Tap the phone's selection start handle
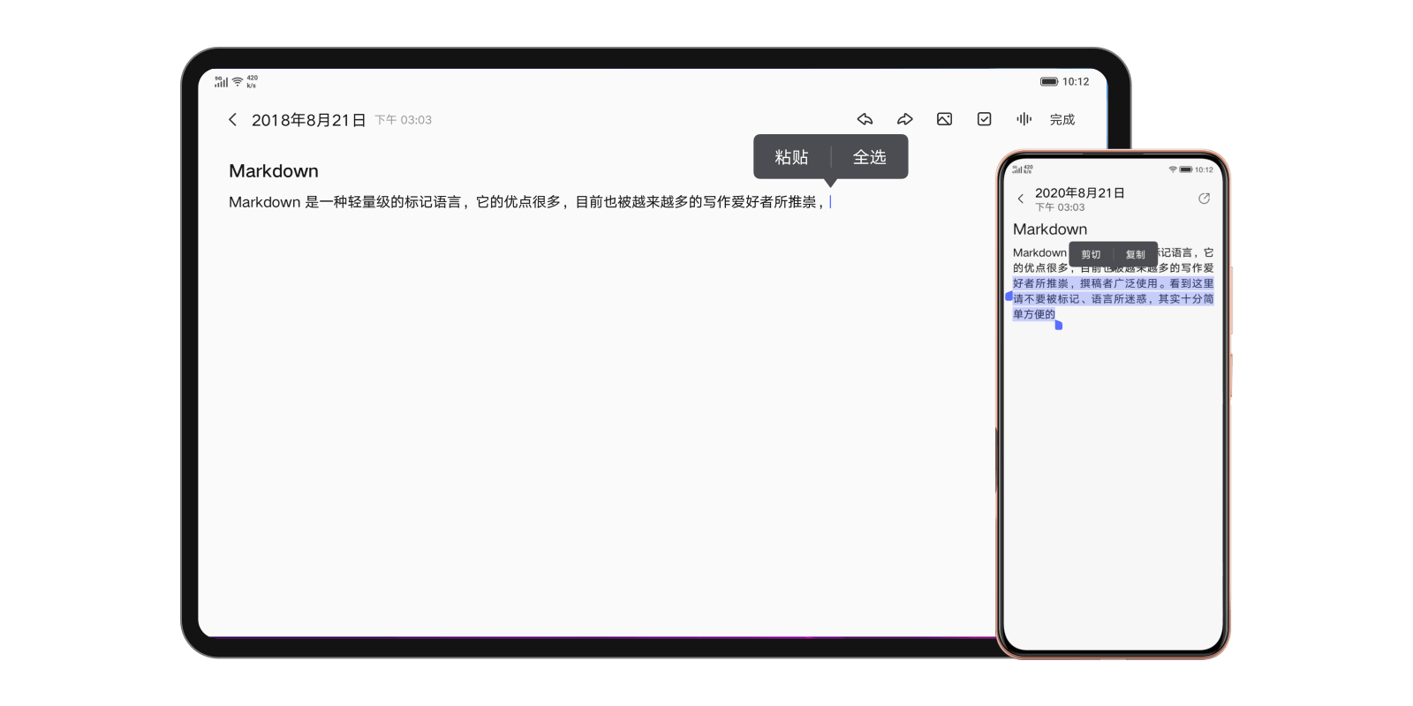Screen dimensions: 1413x706 1009,297
